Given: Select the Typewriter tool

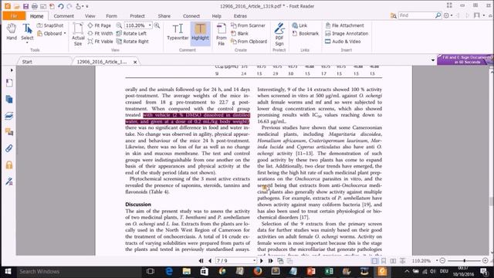Looking at the screenshot, I should click(x=178, y=32).
